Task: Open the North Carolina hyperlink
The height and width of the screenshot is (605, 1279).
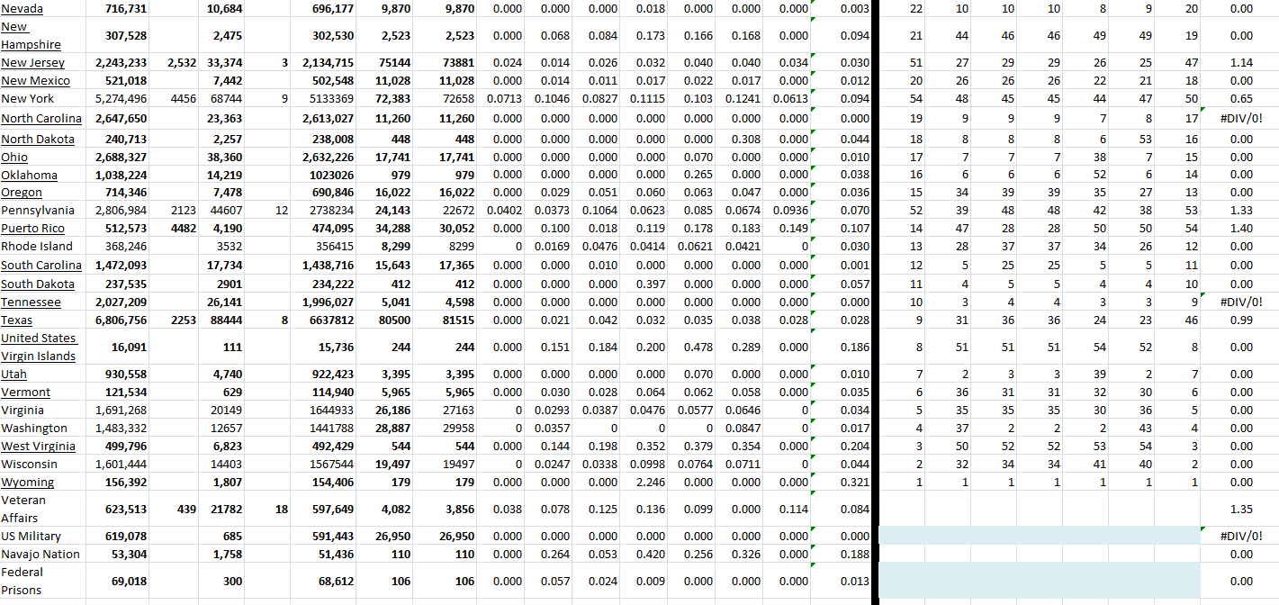Action: point(41,119)
